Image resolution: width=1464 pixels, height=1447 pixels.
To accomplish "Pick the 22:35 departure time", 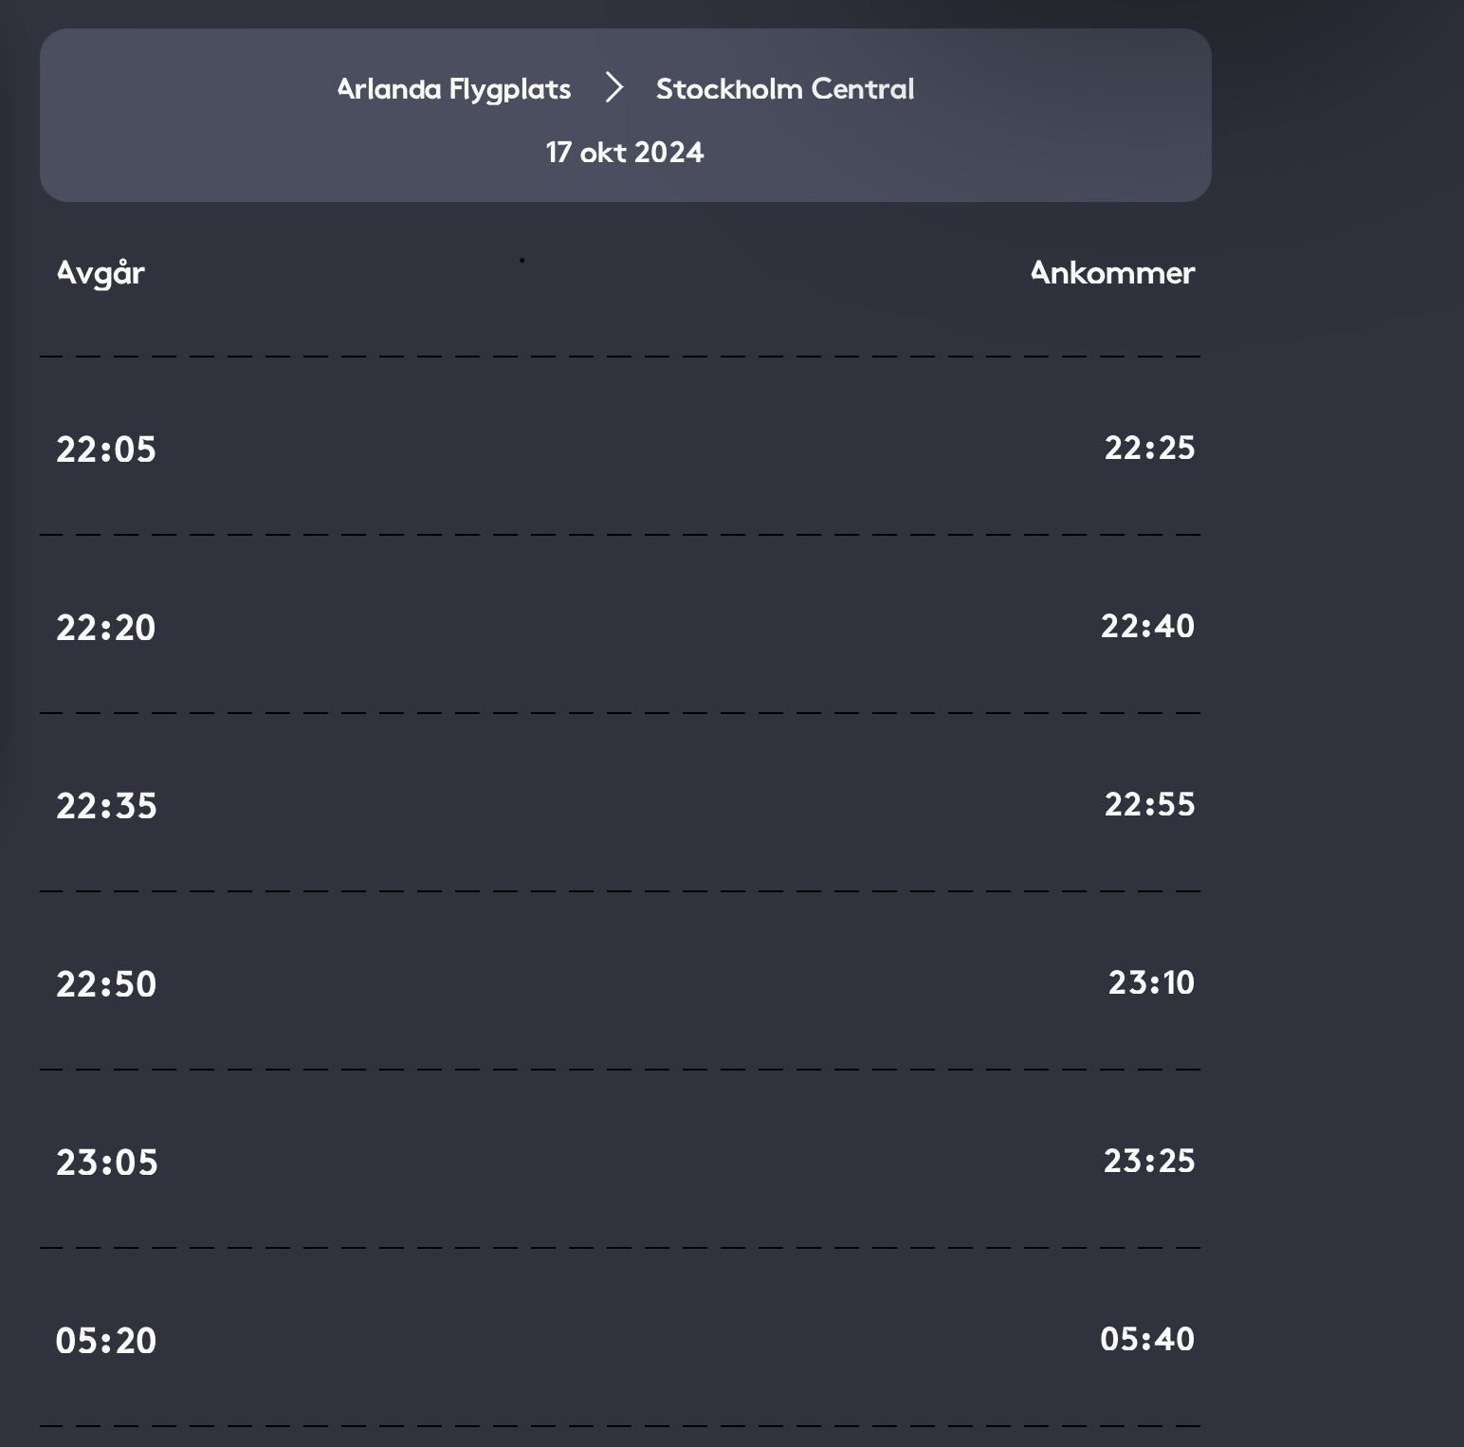I will (x=106, y=806).
